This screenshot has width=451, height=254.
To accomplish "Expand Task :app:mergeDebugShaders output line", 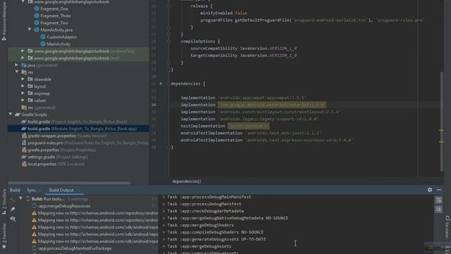I will 163,225.
